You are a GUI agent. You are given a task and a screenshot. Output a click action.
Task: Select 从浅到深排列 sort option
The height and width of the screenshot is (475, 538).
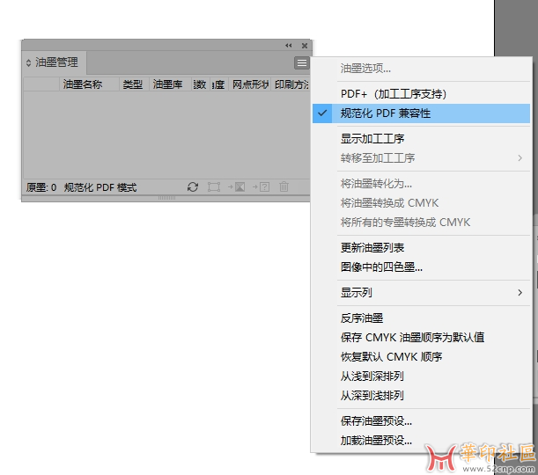422,376
